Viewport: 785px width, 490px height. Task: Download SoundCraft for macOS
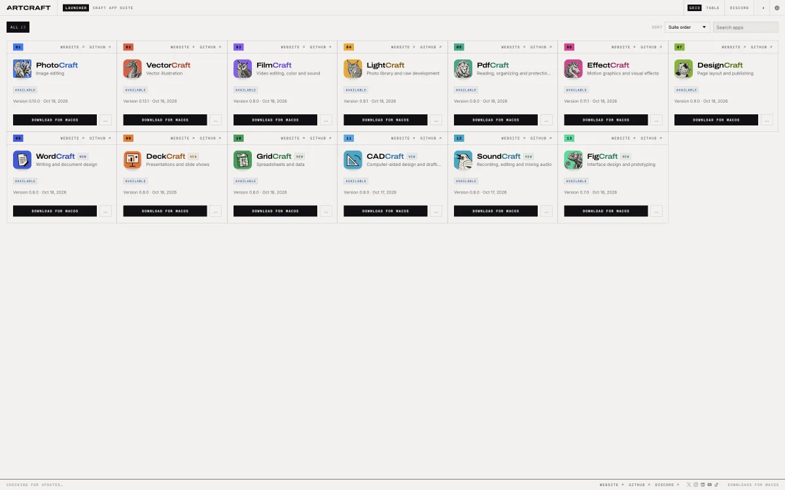496,211
